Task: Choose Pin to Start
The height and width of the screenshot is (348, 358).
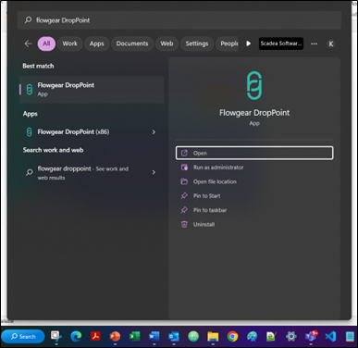Action: pos(254,195)
